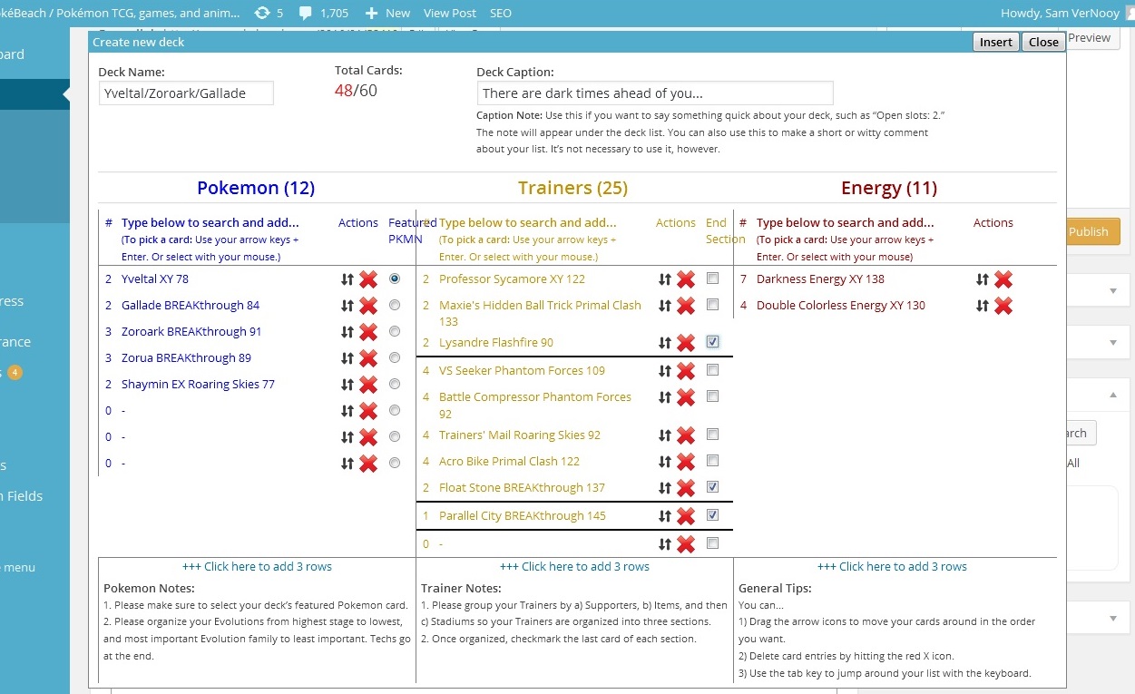Click reorder arrows for Lysandre Flashfire 90
Screen dimensions: 1135x694
[x=664, y=343]
